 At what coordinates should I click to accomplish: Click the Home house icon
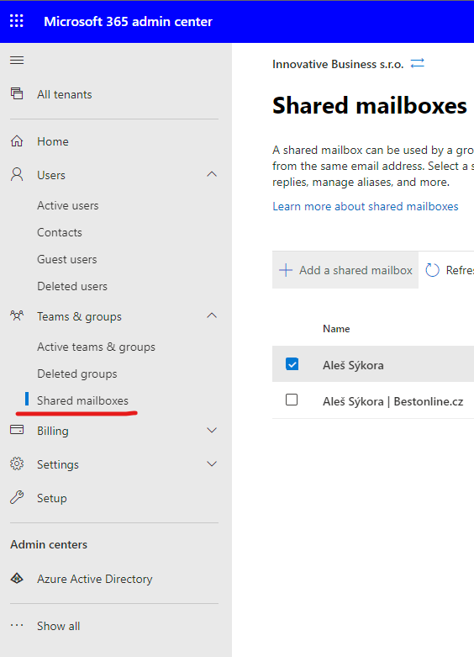click(x=17, y=140)
